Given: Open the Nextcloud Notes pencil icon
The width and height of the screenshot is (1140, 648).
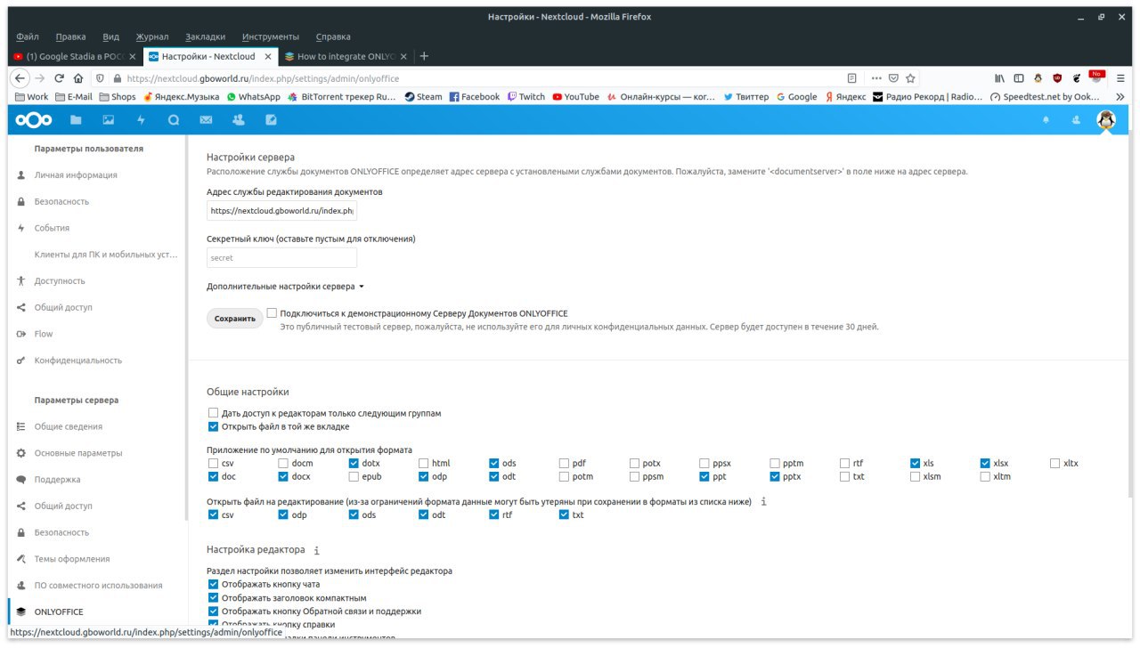Looking at the screenshot, I should tap(271, 119).
